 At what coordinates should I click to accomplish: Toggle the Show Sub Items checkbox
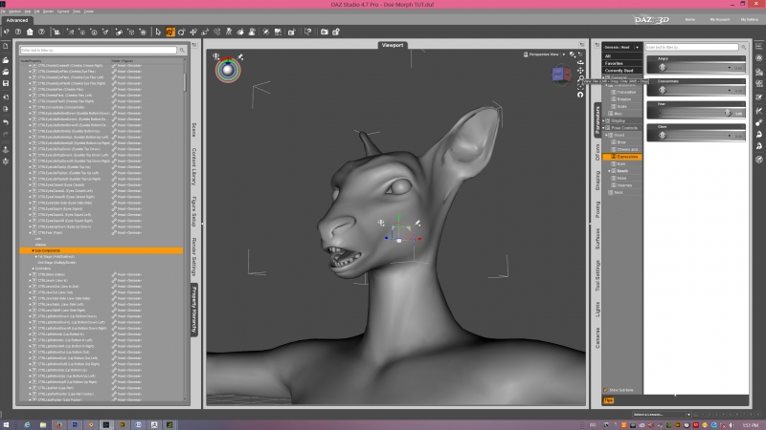pos(605,389)
